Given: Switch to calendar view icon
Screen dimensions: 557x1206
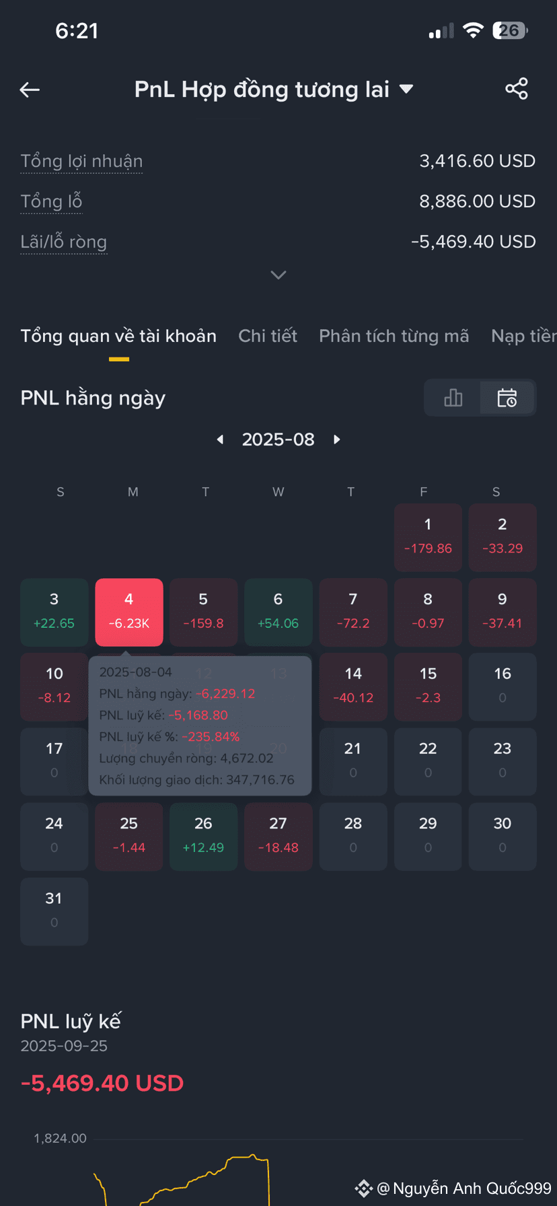Looking at the screenshot, I should coord(507,398).
